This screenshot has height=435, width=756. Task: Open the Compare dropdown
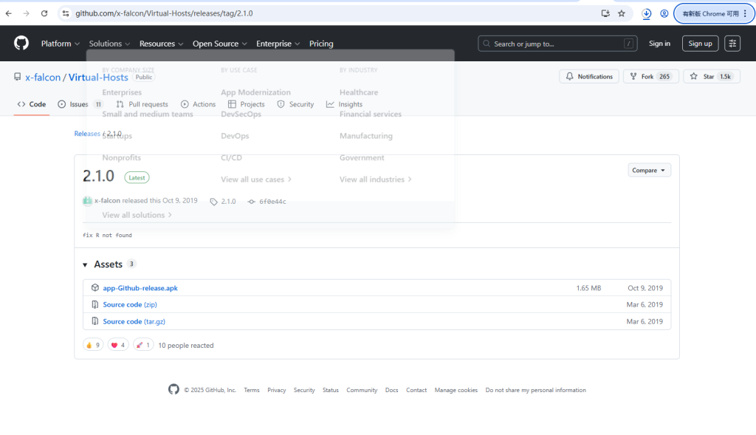tap(649, 170)
